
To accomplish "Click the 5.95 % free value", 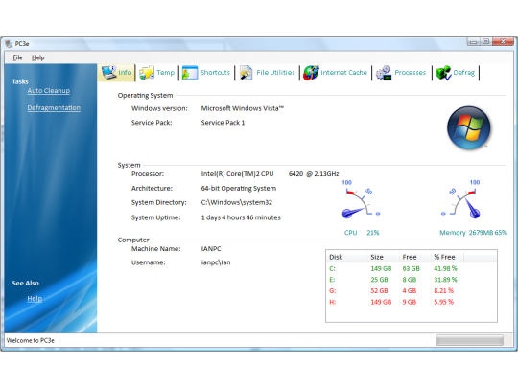I will click(444, 302).
